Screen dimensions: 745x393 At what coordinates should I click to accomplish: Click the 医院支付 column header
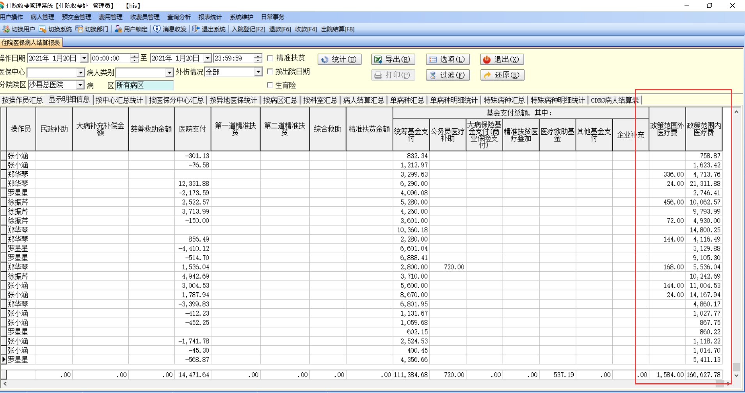(193, 129)
